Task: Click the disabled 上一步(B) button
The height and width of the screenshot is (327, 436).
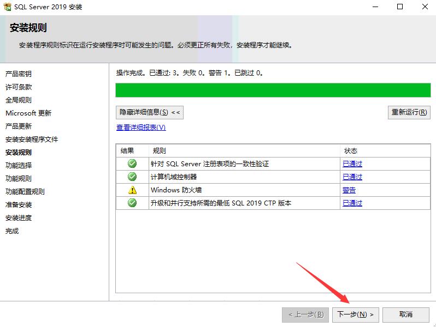Action: pyautogui.click(x=305, y=314)
